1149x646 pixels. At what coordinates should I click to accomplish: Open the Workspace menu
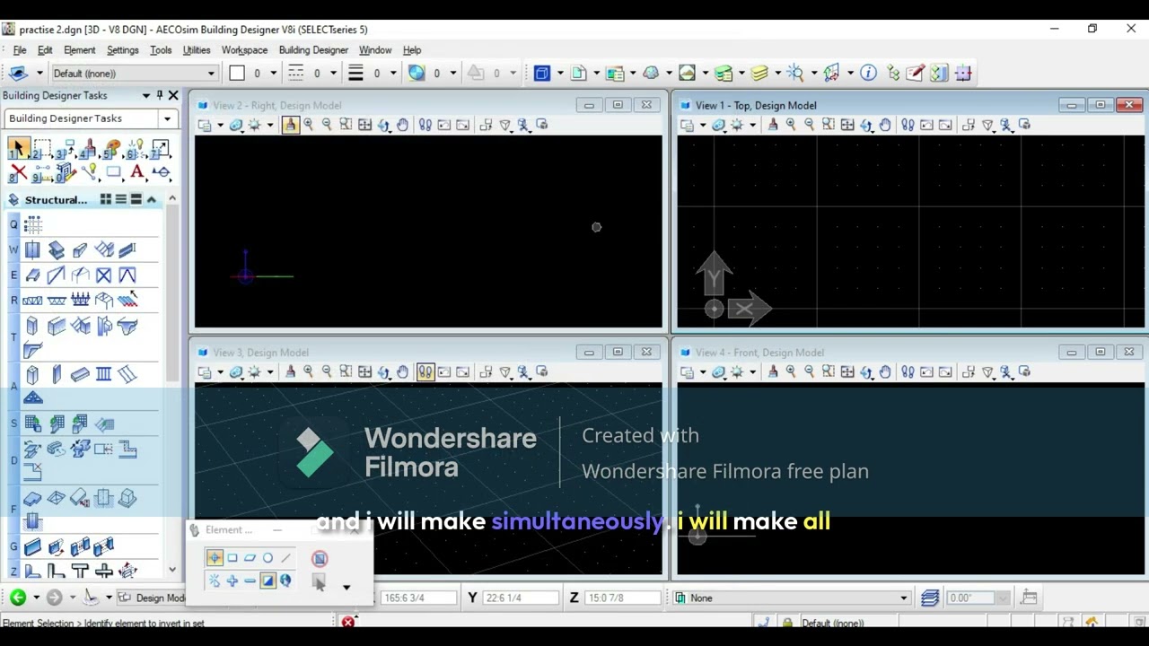[244, 50]
